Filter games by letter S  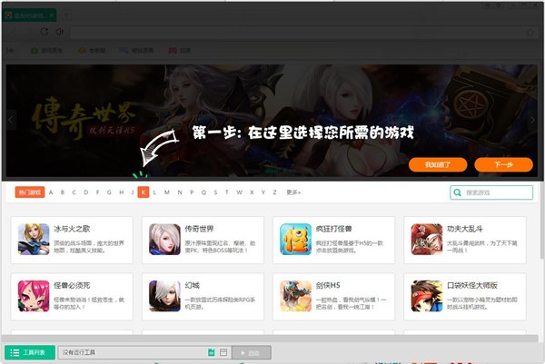pyautogui.click(x=216, y=192)
